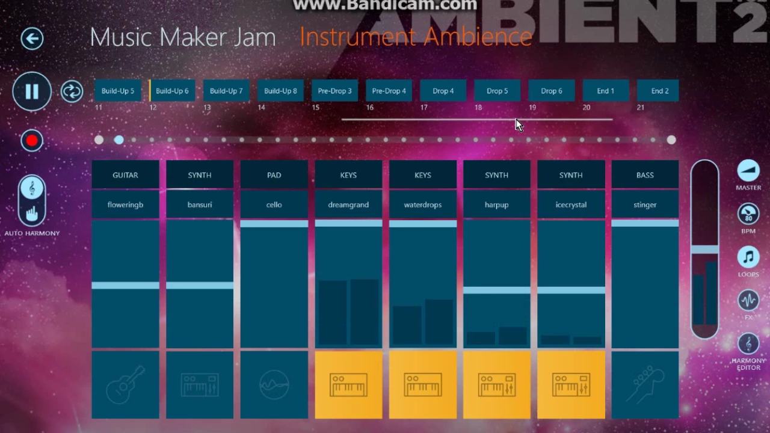770x433 pixels.
Task: Click the first white timeline start dot
Action: click(99, 140)
